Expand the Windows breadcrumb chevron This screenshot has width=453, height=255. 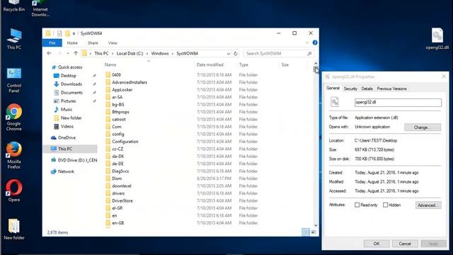point(173,54)
